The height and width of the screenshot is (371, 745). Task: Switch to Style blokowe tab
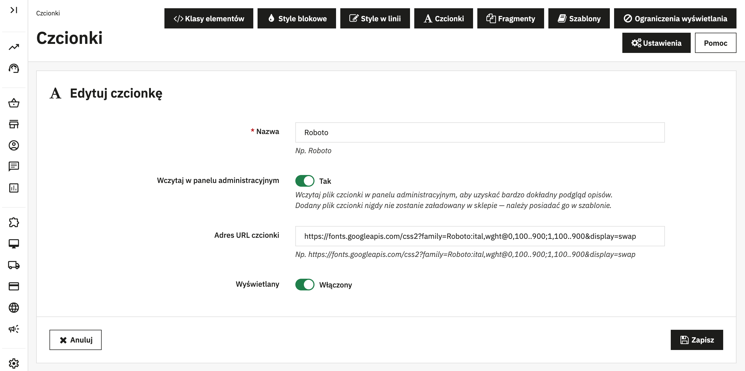coord(296,19)
